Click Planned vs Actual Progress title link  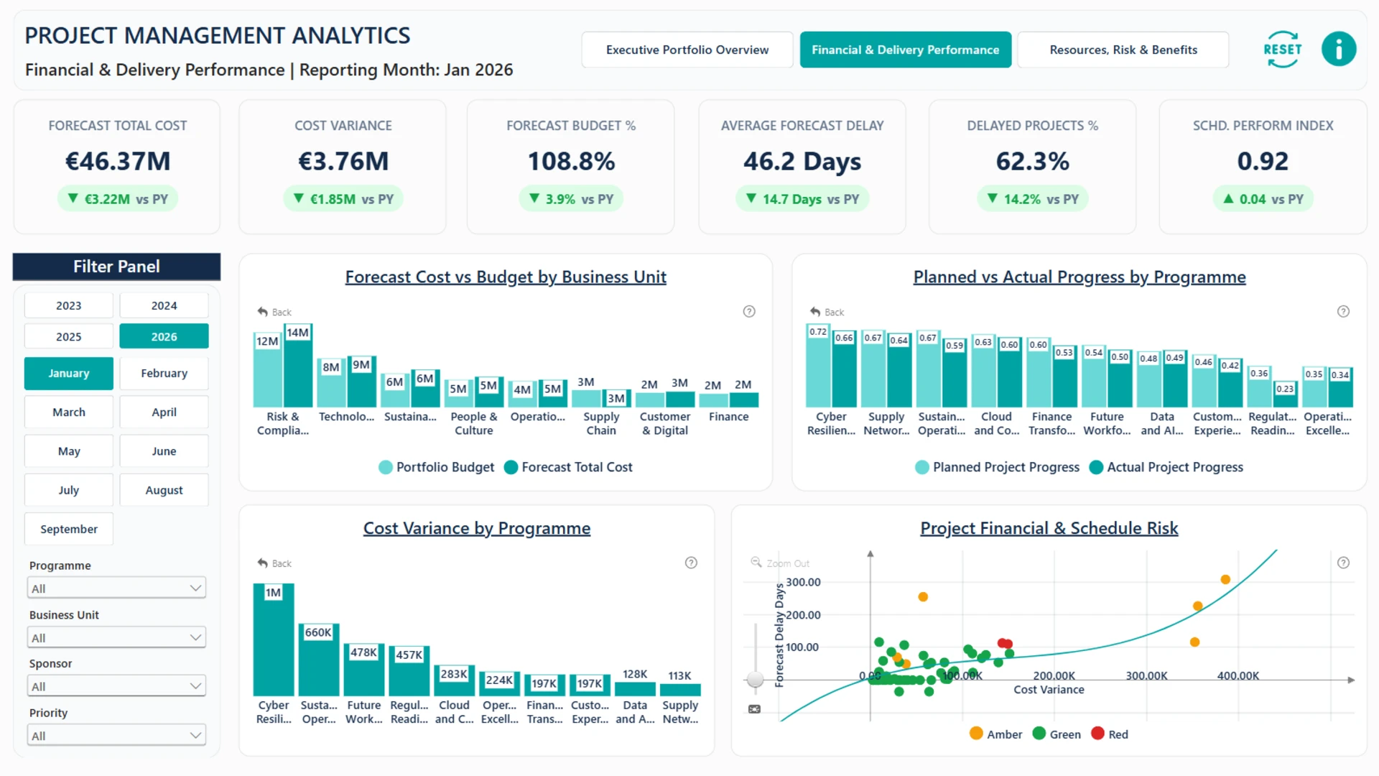click(1079, 277)
